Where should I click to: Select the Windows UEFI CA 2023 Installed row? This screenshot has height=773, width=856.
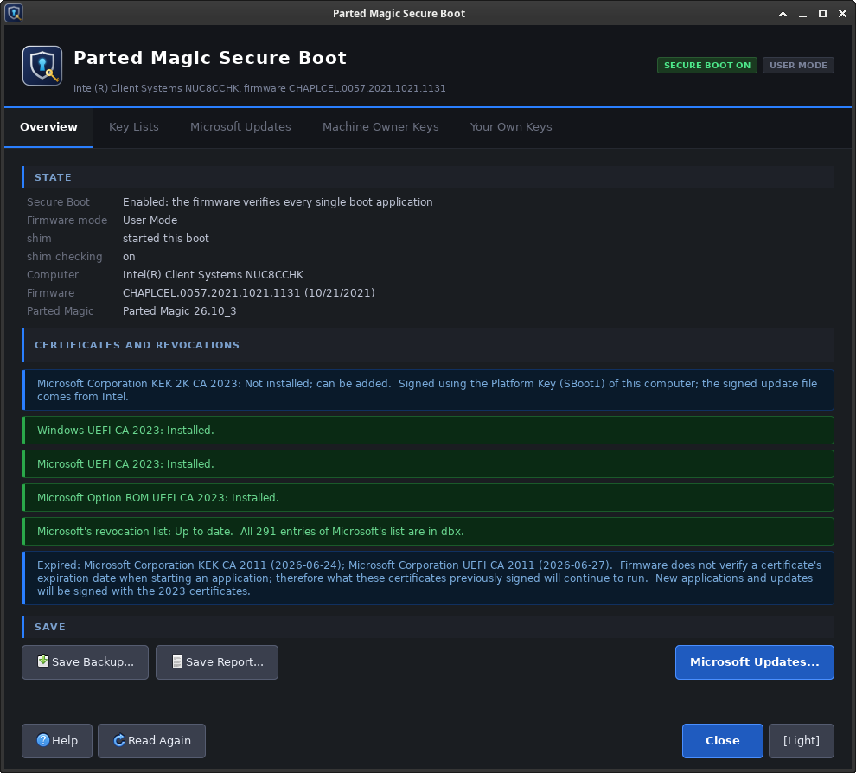pos(428,431)
